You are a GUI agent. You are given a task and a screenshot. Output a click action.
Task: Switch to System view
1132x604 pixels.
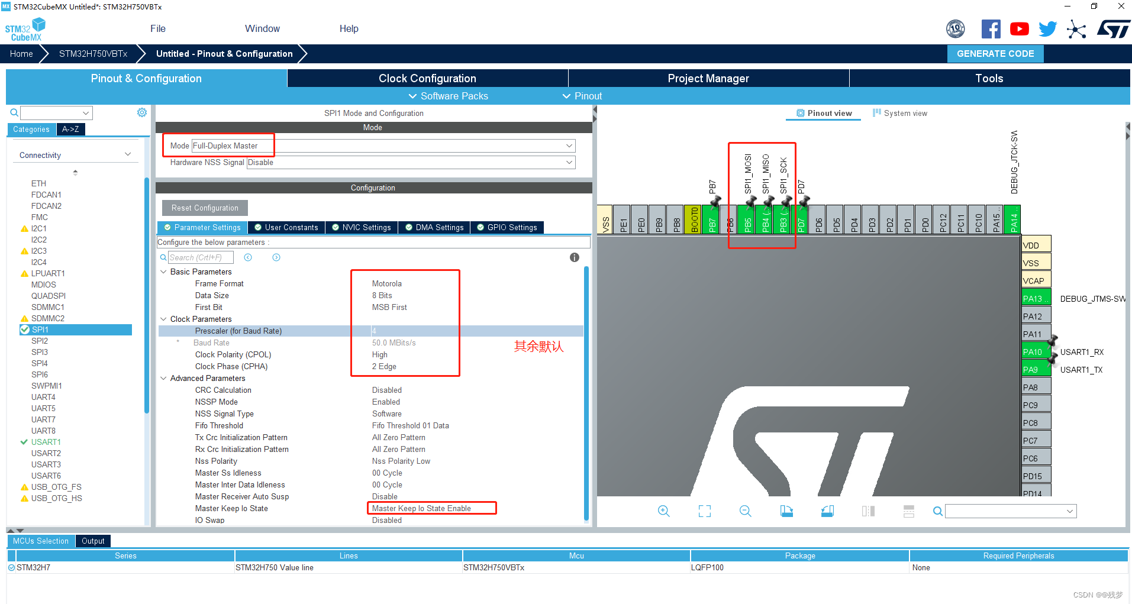(900, 113)
